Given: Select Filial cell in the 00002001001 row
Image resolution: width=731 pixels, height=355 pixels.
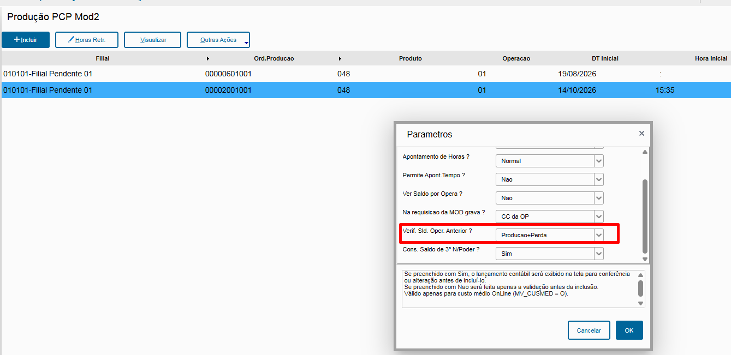Looking at the screenshot, I should click(x=47, y=90).
